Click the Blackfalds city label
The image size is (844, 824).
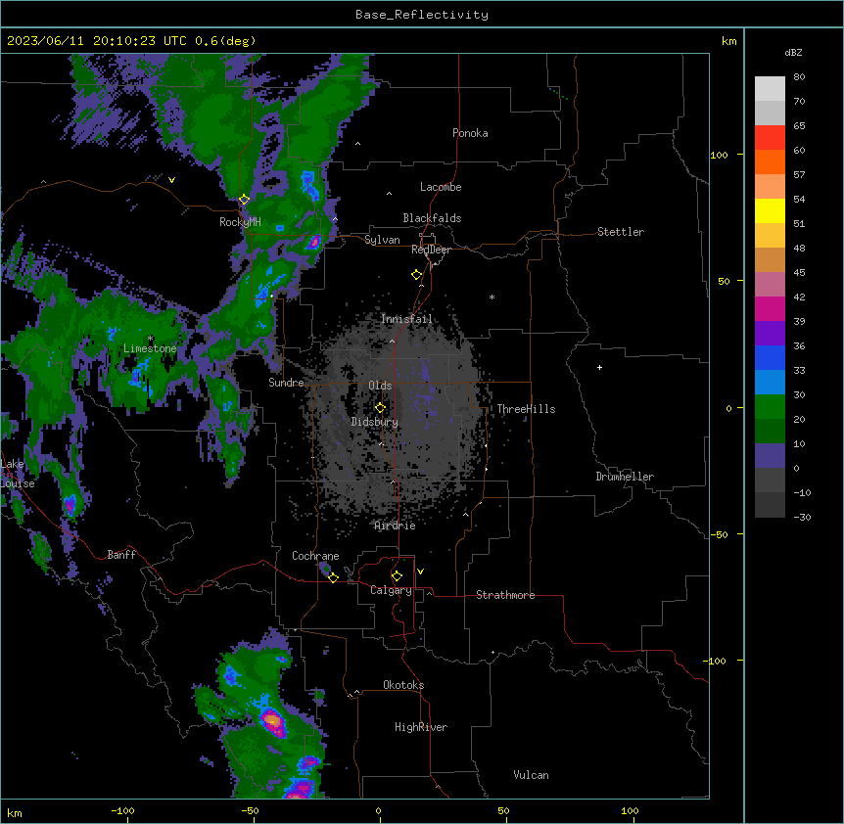click(x=432, y=218)
